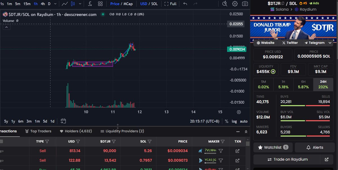Filter transactions by TYPE column
This screenshot has height=170, width=338.
47,141
